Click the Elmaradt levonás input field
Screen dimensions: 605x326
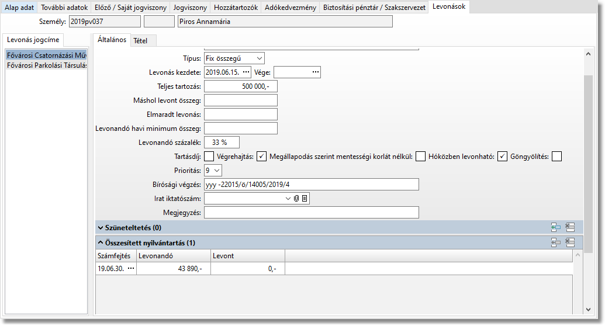pos(241,114)
